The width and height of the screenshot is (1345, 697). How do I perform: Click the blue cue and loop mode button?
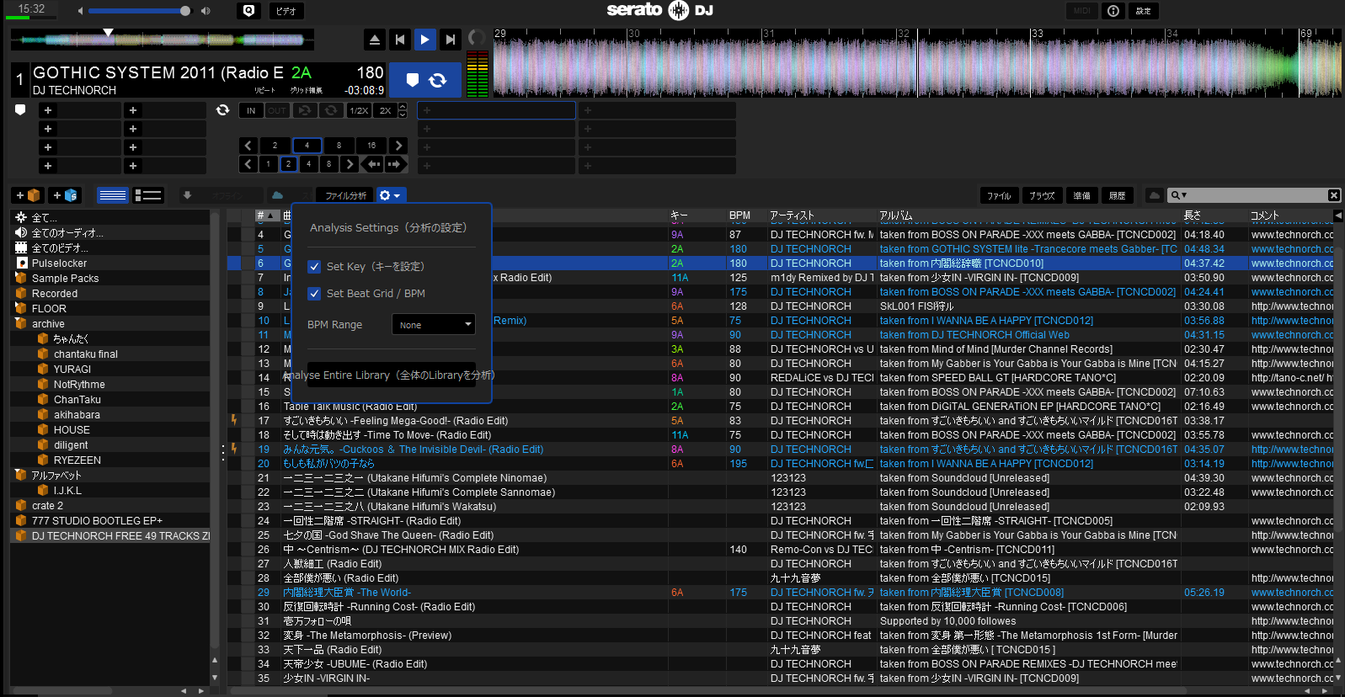click(424, 80)
